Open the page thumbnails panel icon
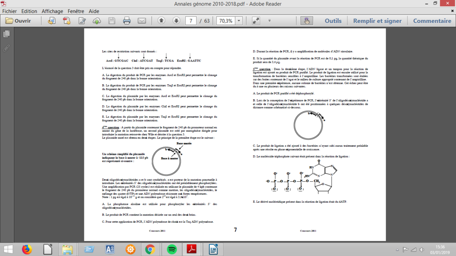The height and width of the screenshot is (256, 456). click(x=6, y=34)
